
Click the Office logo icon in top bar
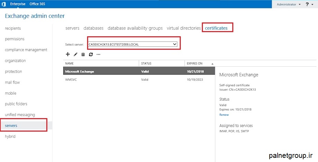coord(4,4)
